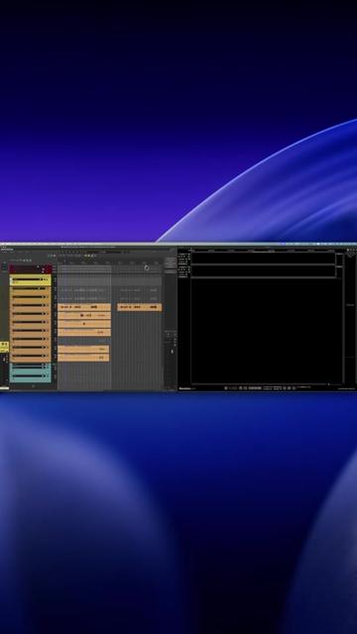
Task: Click the large black display area of the analyzer window
Action: [267, 331]
